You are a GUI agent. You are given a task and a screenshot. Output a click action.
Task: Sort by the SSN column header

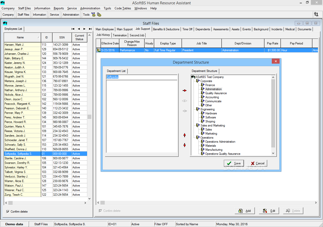[x=62, y=37]
